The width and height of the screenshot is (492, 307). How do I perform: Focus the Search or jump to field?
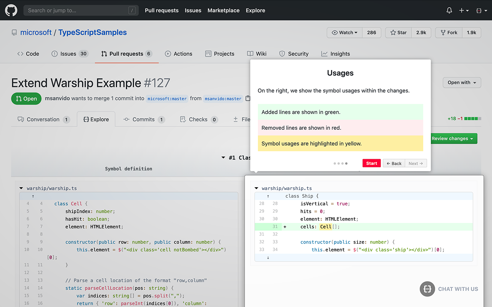(81, 10)
